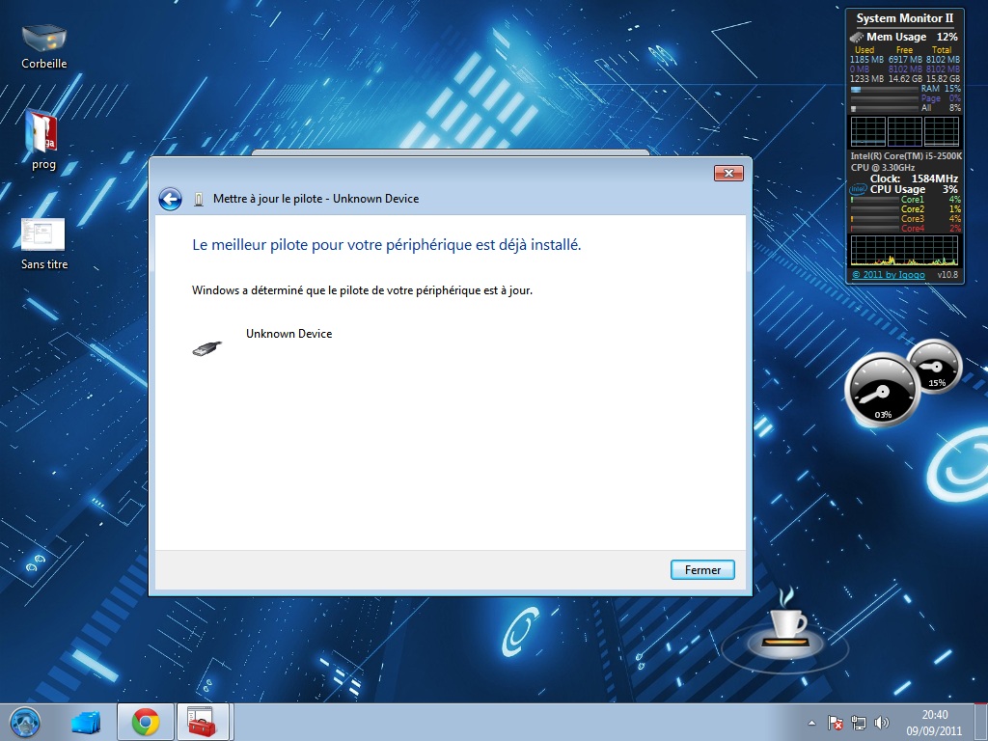
Task: Launch Google Chrome from the taskbar
Action: pyautogui.click(x=146, y=722)
